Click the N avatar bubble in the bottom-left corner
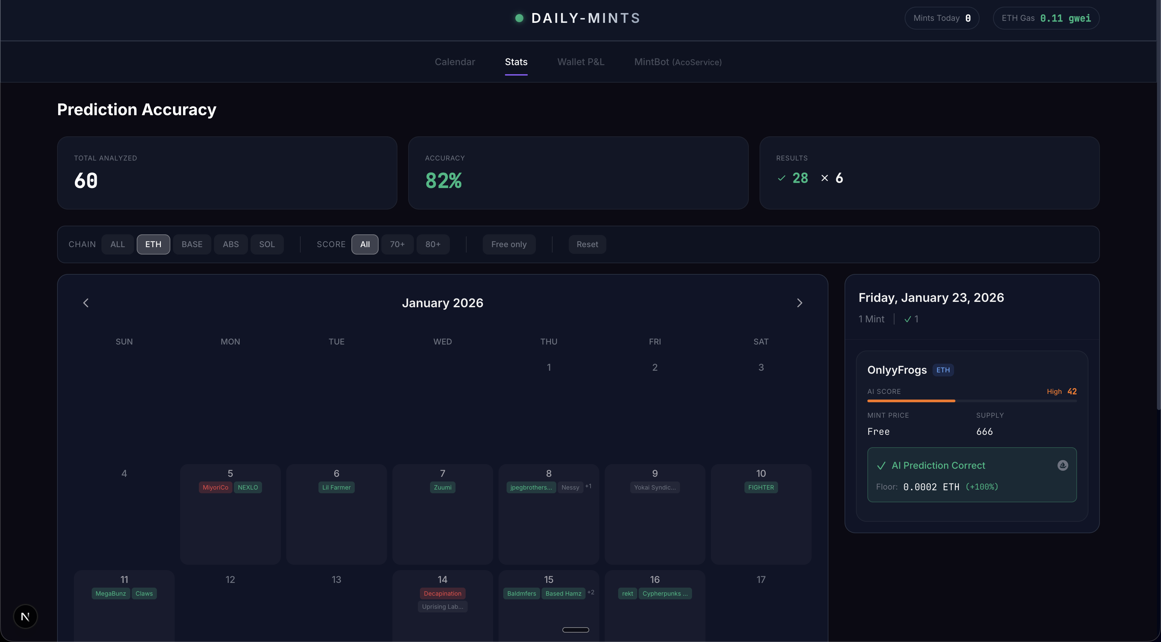Screen dimensions: 1161x642 pos(25,616)
